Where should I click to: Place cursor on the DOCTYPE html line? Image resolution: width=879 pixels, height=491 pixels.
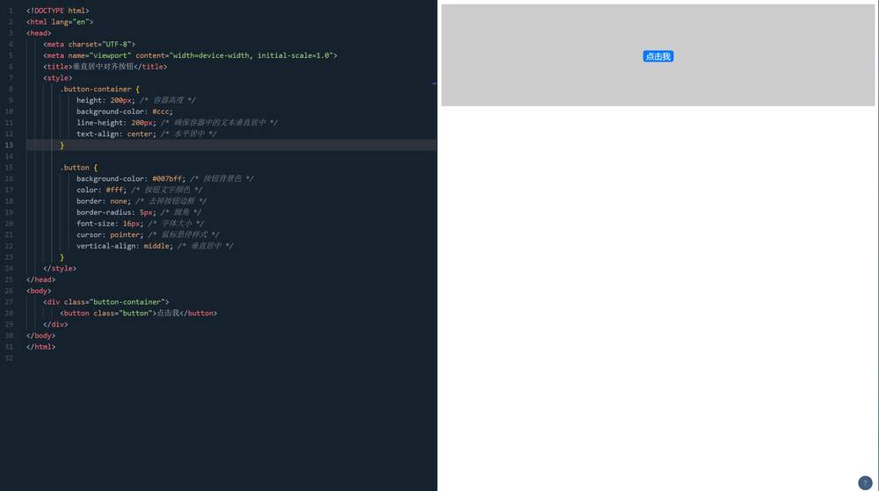pos(57,11)
